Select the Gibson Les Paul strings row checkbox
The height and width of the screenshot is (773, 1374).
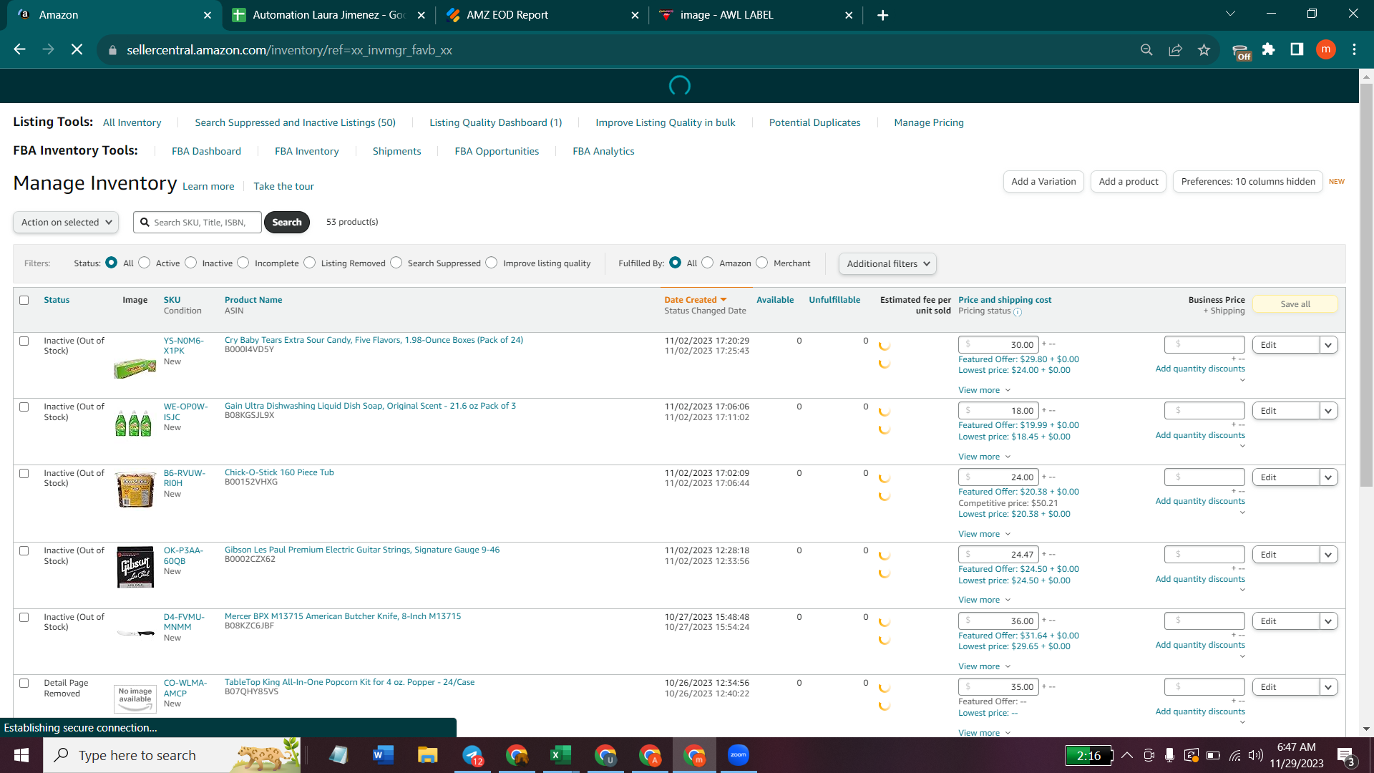tap(24, 551)
